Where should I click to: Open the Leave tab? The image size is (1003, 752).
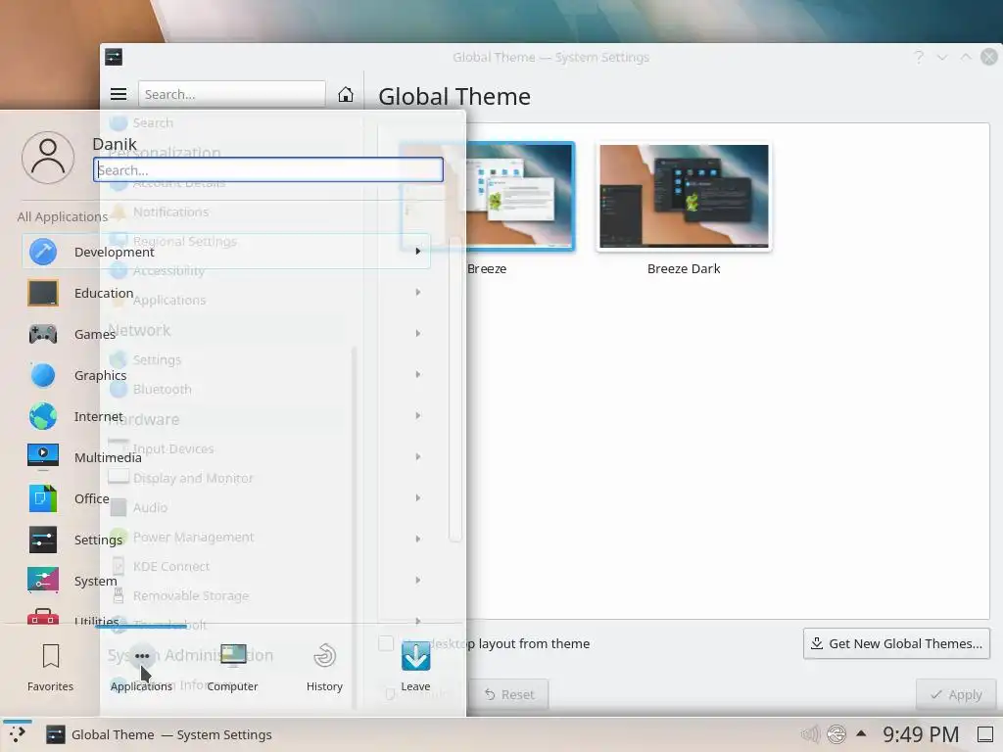415,668
